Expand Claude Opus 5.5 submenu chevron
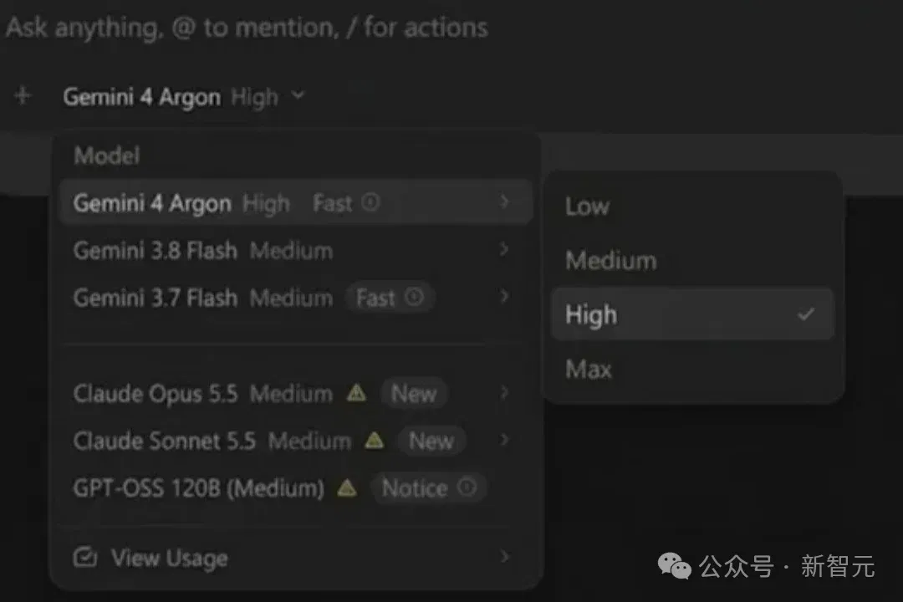Screen dimensions: 903x602 coord(504,392)
